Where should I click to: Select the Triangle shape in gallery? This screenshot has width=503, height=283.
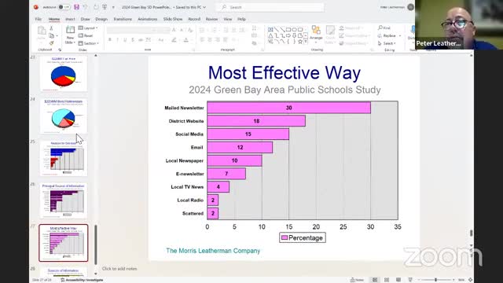coord(270,35)
